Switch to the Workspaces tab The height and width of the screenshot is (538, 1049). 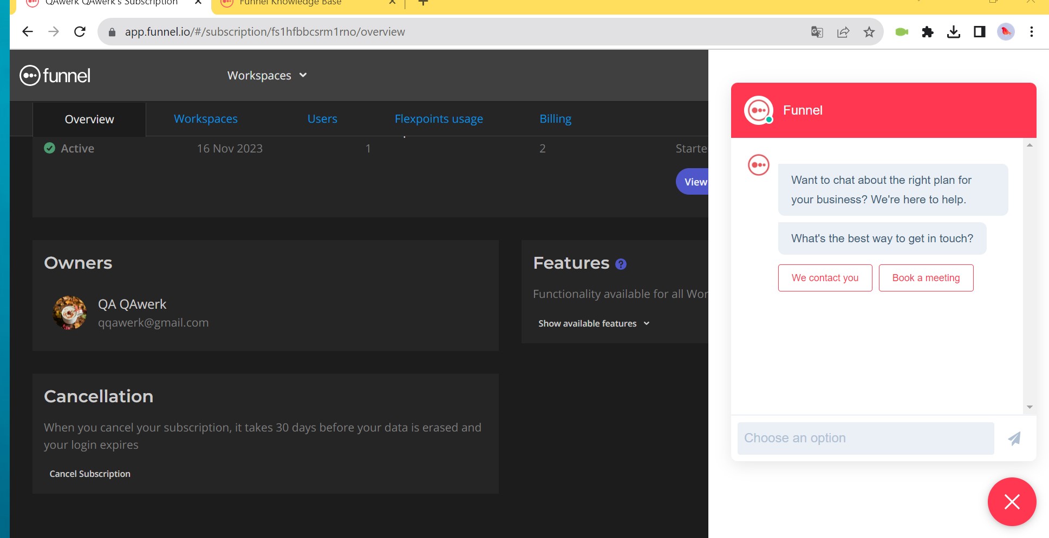pyautogui.click(x=206, y=119)
